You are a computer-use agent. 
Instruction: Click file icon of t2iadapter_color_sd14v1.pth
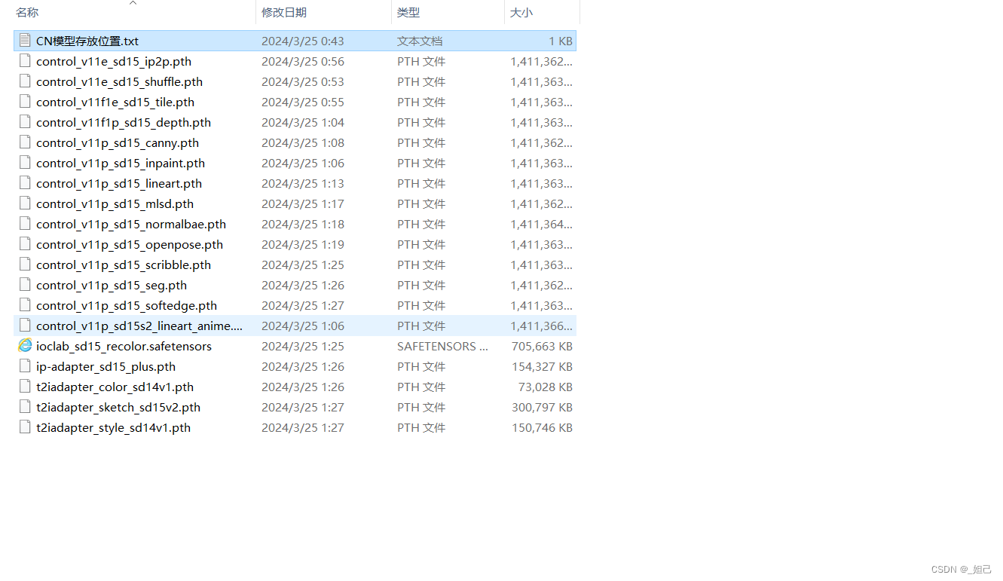pyautogui.click(x=25, y=387)
